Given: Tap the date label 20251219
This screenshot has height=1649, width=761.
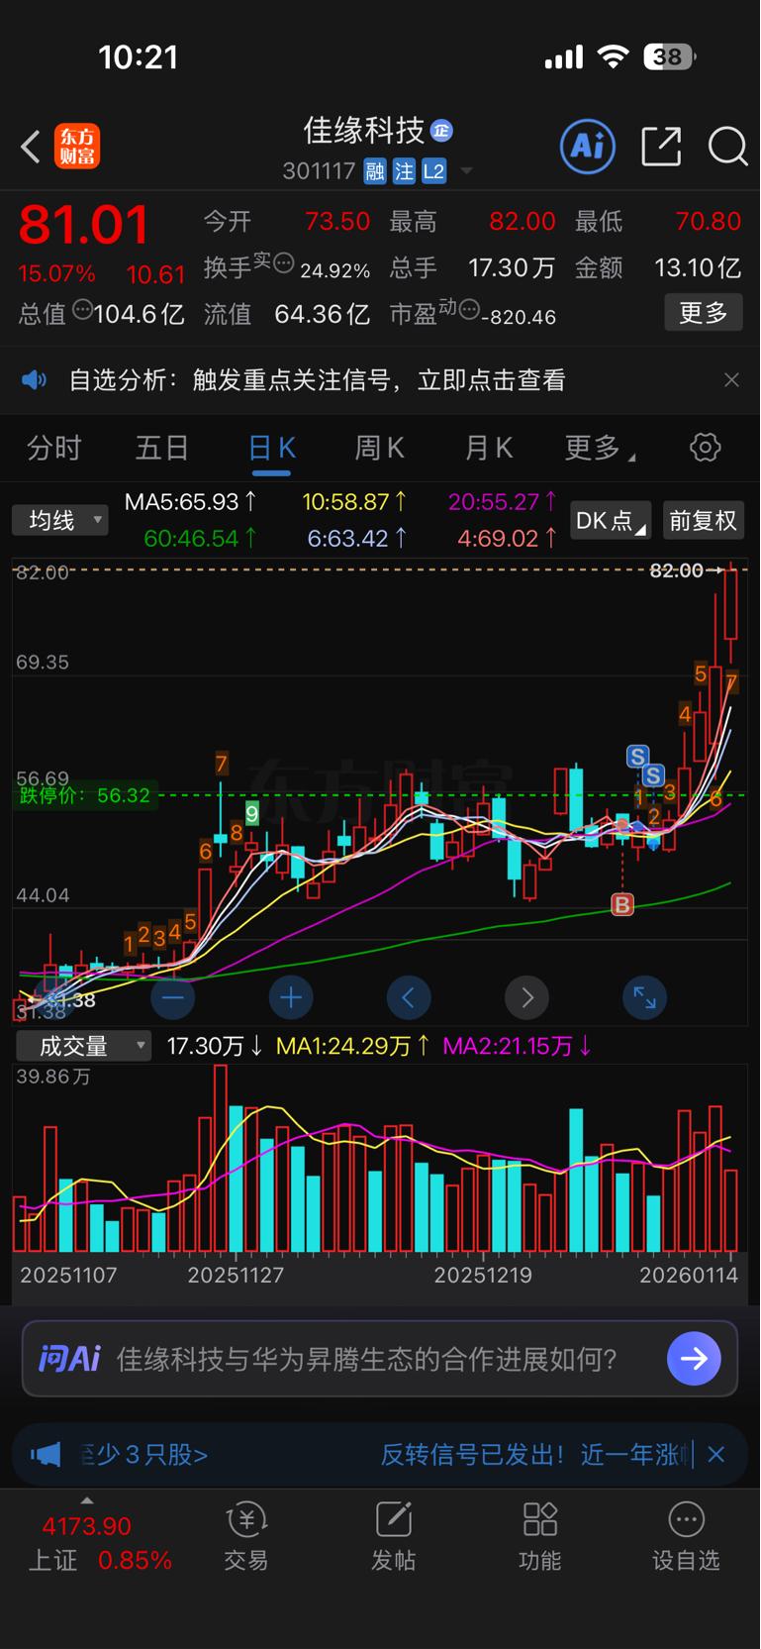Looking at the screenshot, I should (x=483, y=1276).
